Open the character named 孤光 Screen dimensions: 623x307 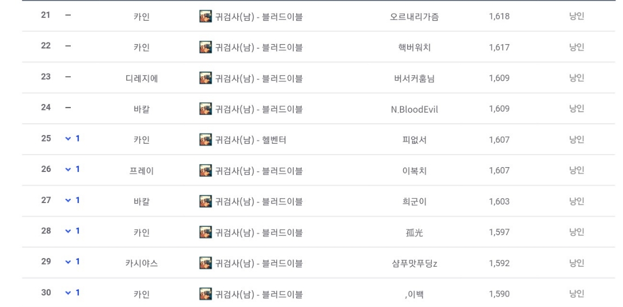tap(415, 232)
